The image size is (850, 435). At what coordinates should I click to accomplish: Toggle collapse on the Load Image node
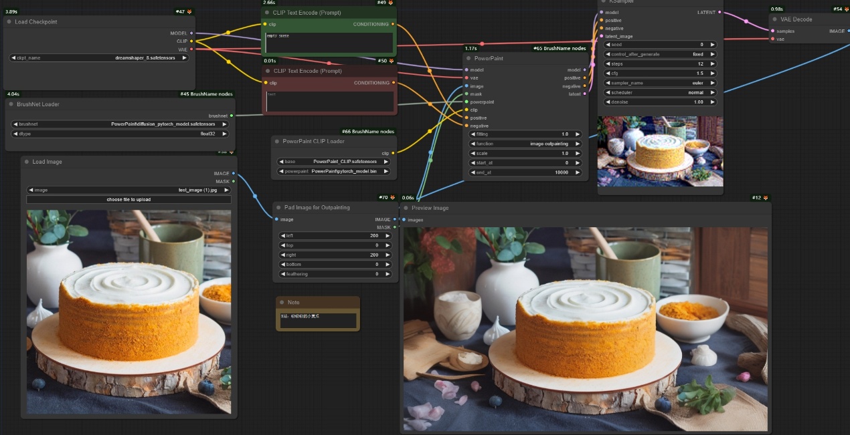click(27, 162)
